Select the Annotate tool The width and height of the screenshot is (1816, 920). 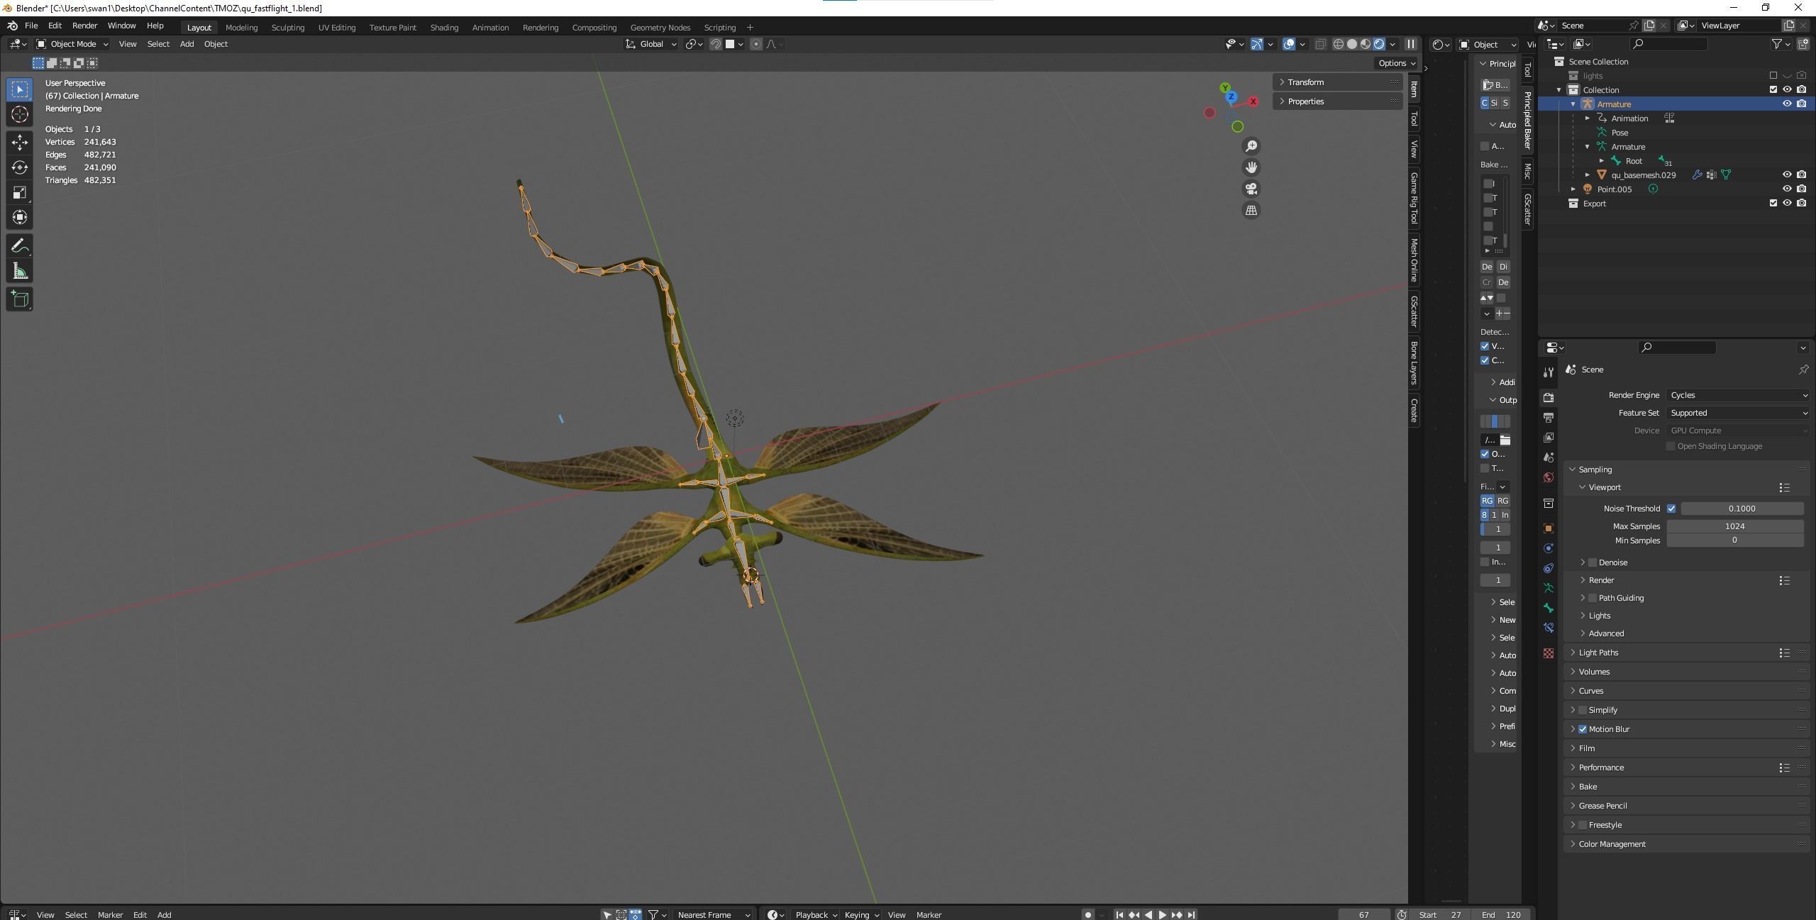point(20,246)
